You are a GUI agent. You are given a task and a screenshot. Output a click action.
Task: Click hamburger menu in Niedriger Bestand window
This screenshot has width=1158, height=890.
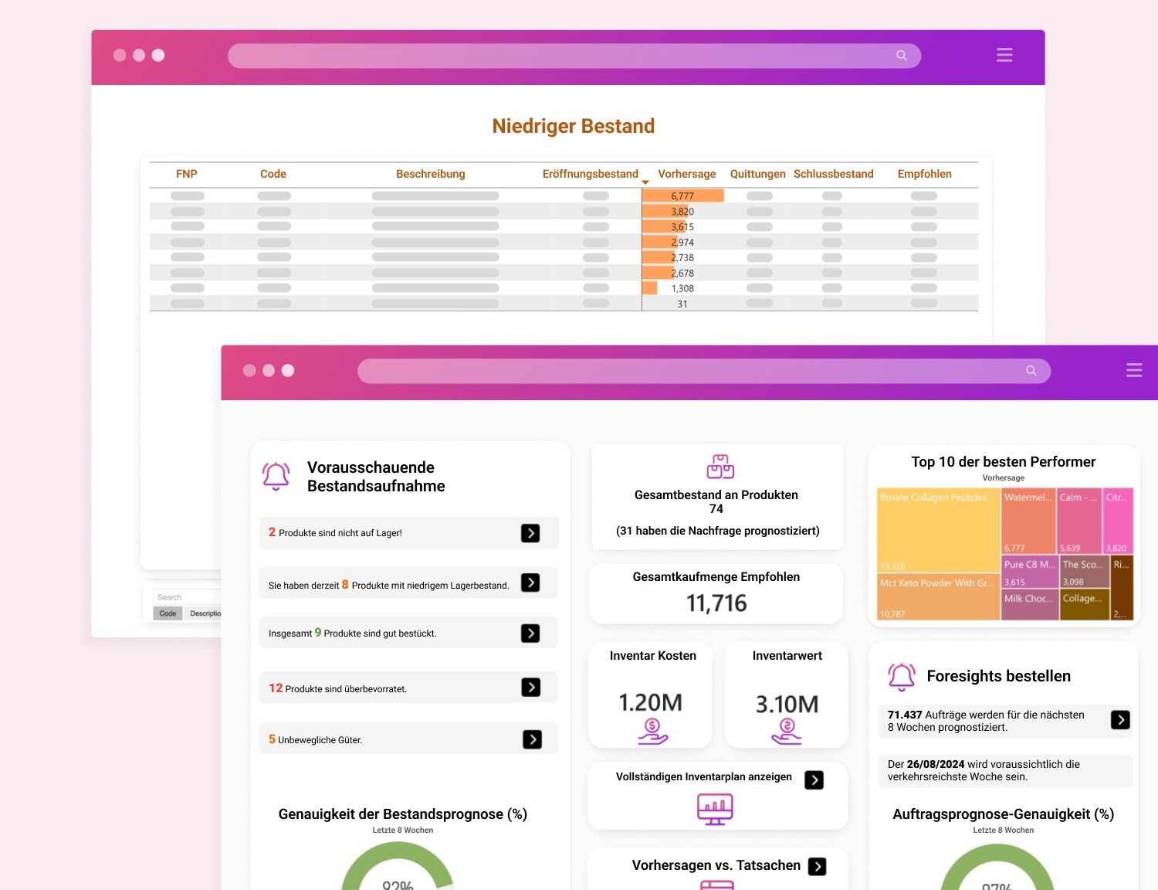coord(1004,55)
